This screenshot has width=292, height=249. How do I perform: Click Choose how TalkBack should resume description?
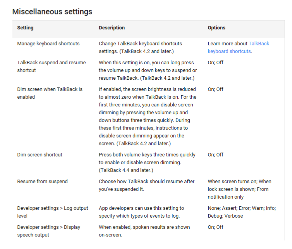coord(147,185)
